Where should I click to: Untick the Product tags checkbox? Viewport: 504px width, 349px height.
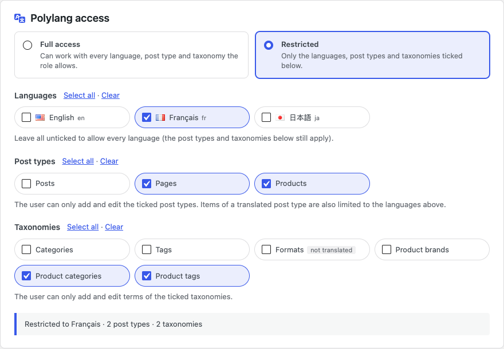coord(147,276)
